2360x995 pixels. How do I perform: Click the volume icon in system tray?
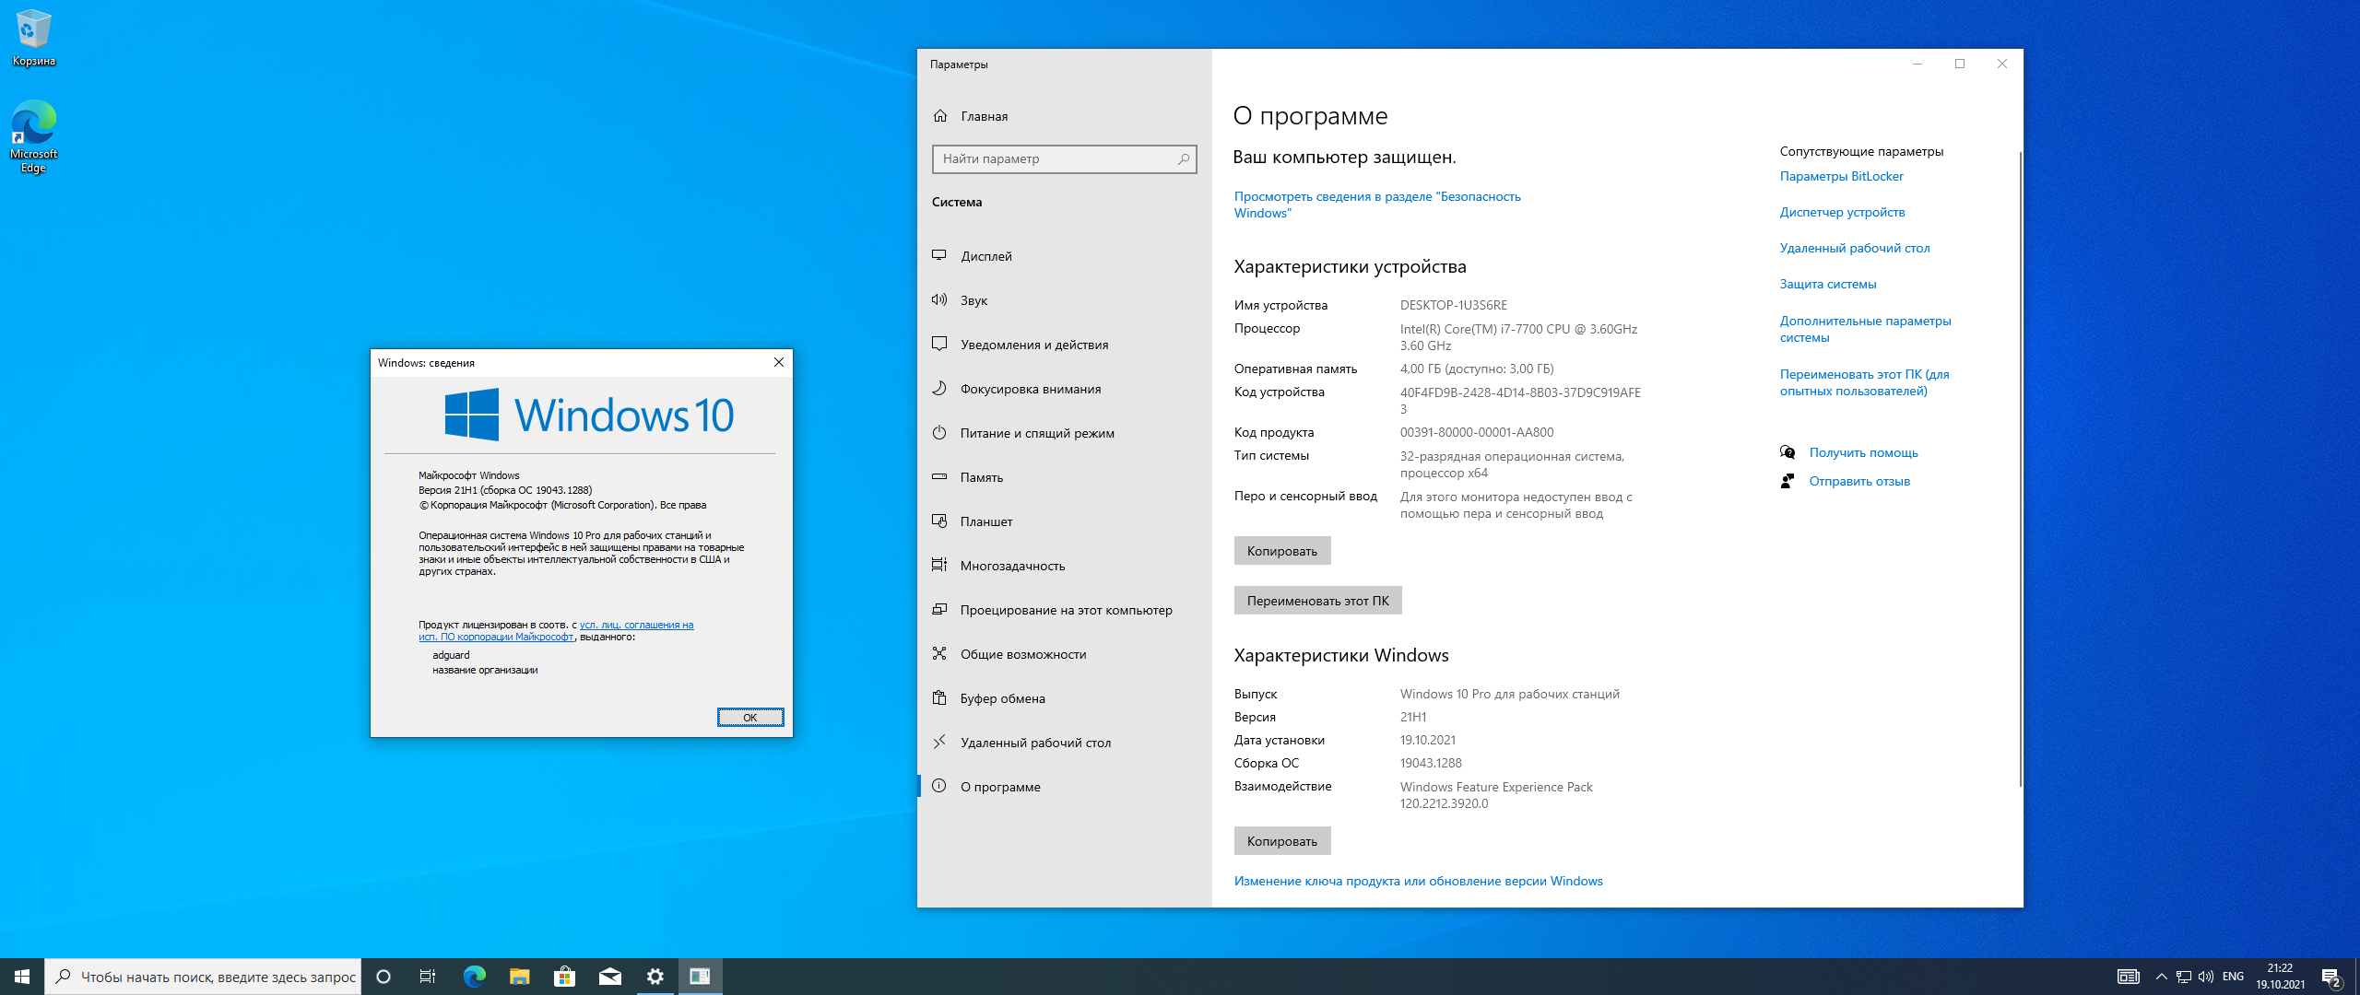(x=2205, y=977)
